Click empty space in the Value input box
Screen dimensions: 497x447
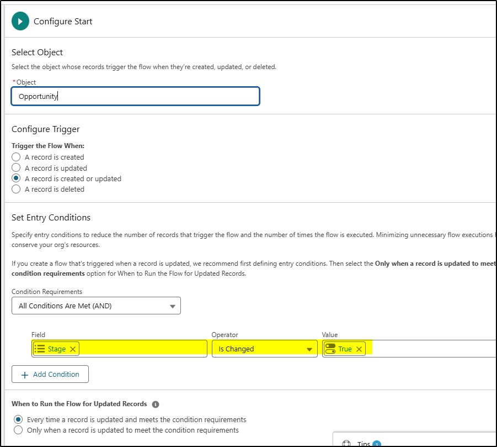point(430,349)
